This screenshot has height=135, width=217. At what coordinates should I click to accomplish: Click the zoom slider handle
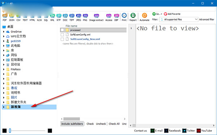coord(10,131)
